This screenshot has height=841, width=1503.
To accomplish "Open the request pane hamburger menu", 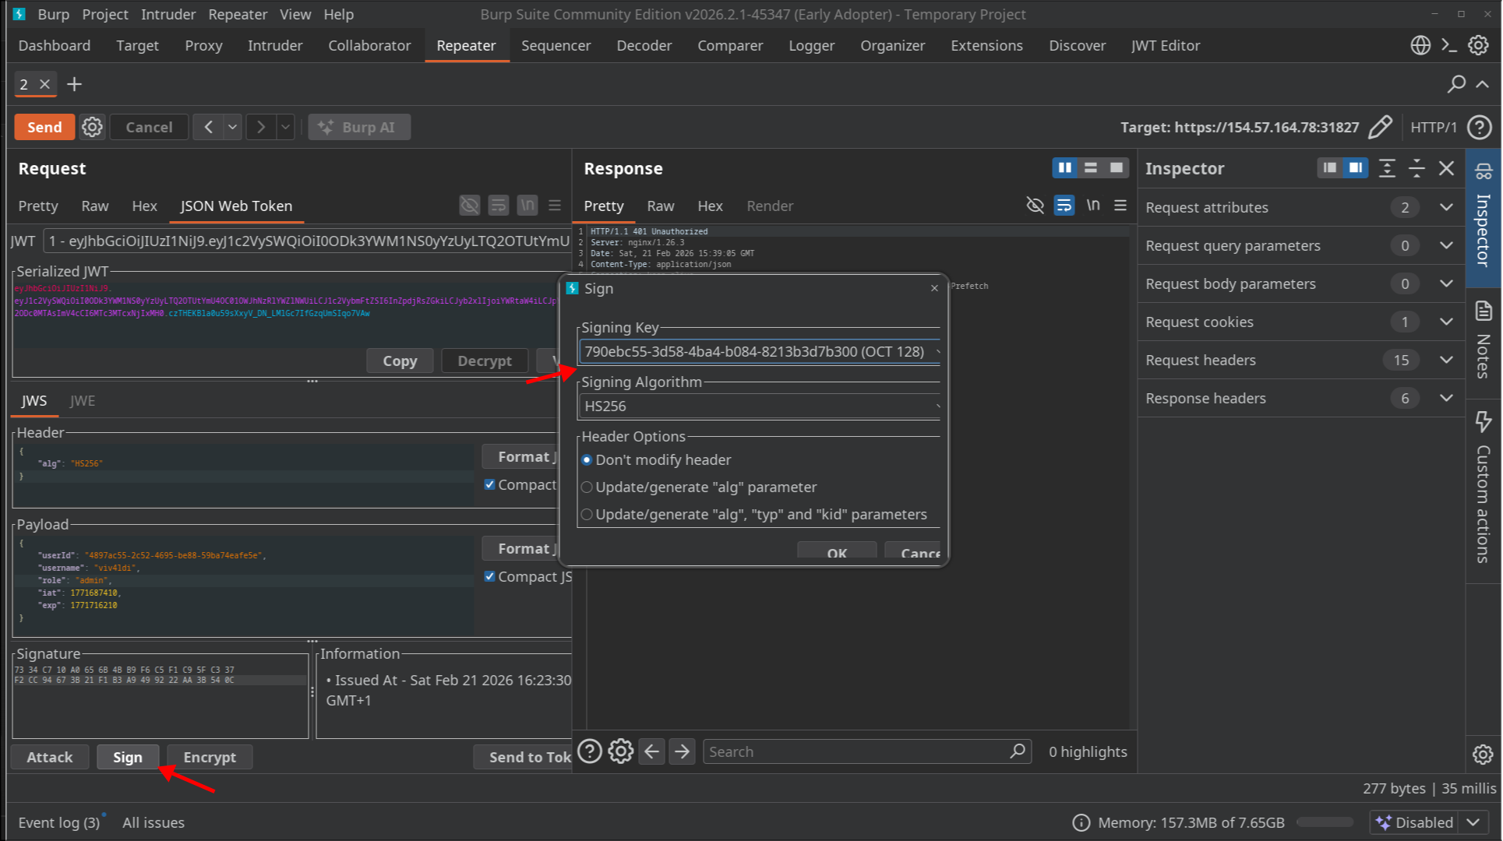I will (555, 206).
